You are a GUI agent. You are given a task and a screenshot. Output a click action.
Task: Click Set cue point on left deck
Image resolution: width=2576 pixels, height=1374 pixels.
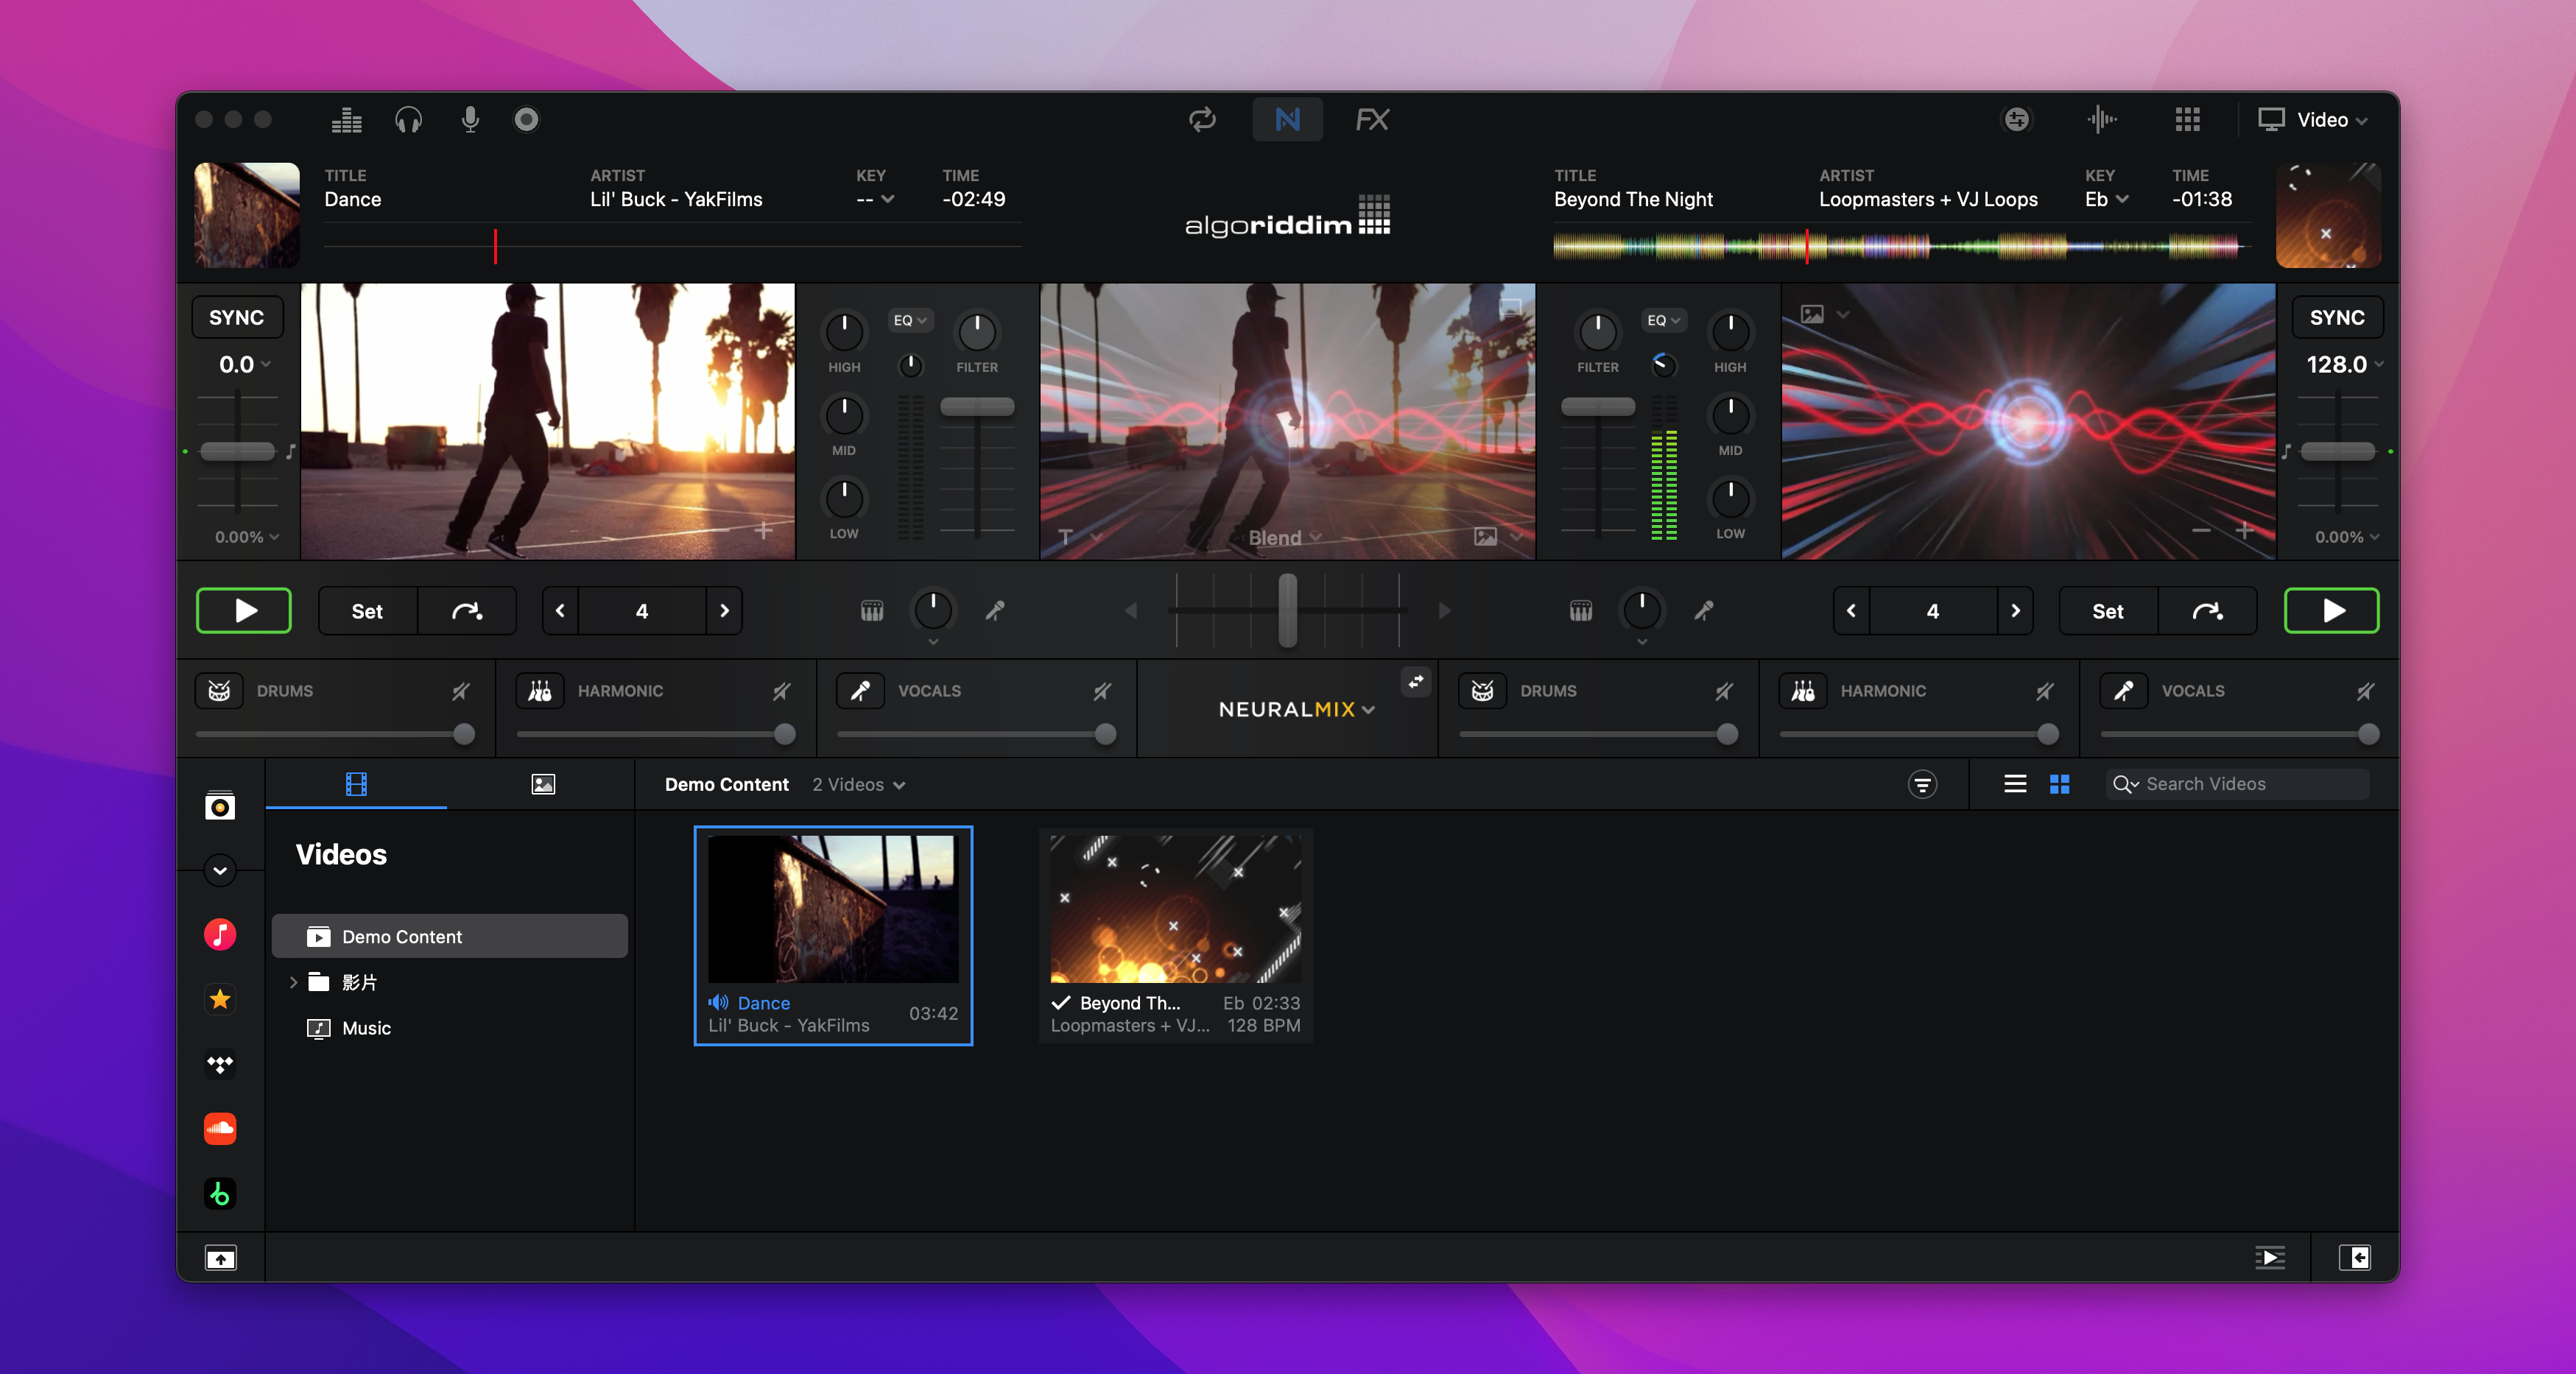click(x=363, y=610)
